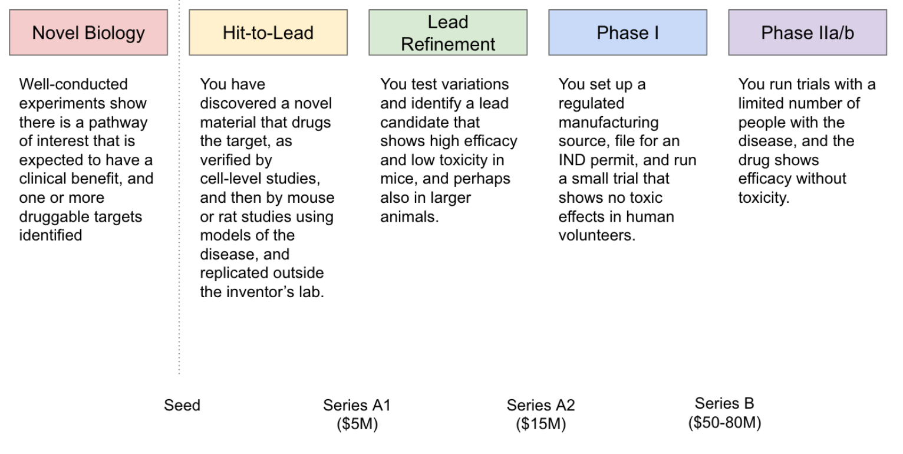Click the Series A2 ($15M) label
Image resolution: width=903 pixels, height=454 pixels.
[541, 415]
